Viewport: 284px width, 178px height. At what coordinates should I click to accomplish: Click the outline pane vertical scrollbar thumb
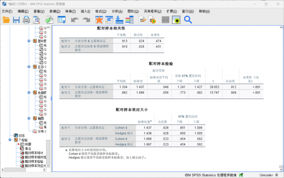48,152
